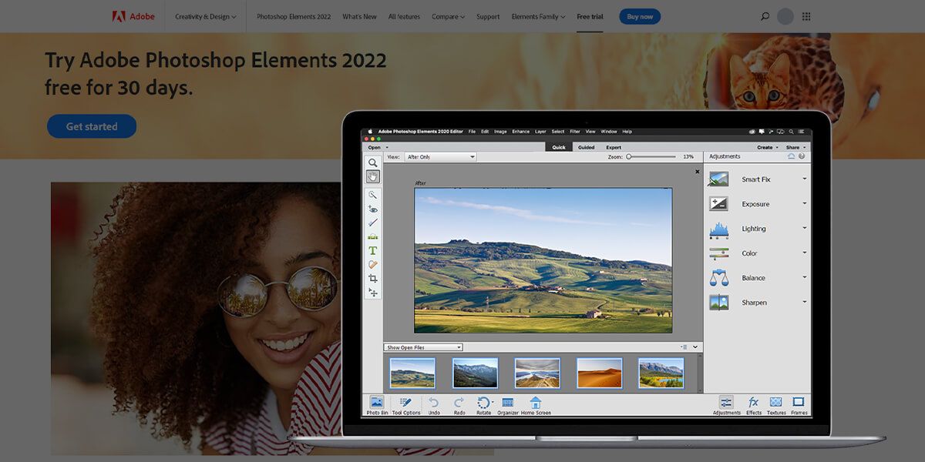
Task: Expand the Sharpen adjustment arrow
Action: click(804, 302)
